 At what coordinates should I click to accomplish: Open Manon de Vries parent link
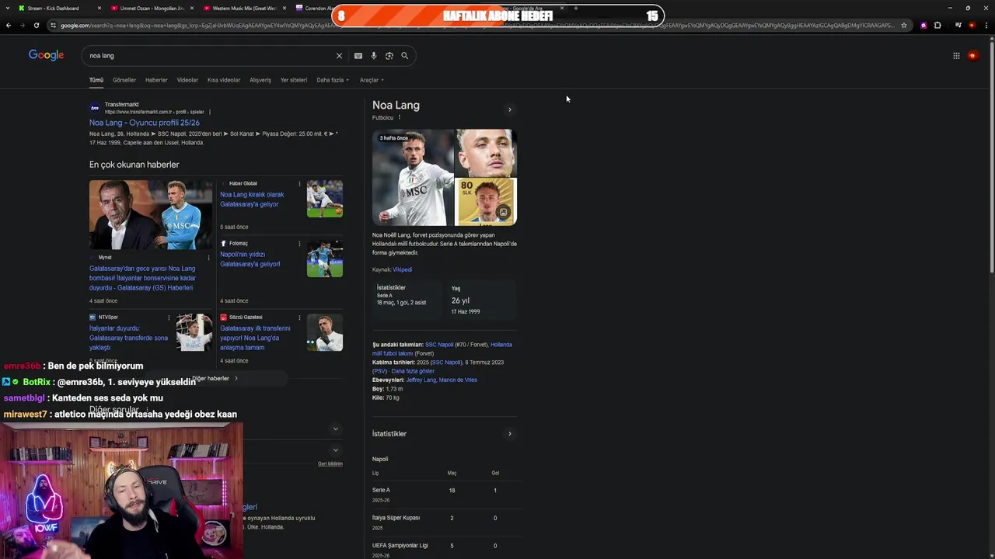click(x=458, y=380)
